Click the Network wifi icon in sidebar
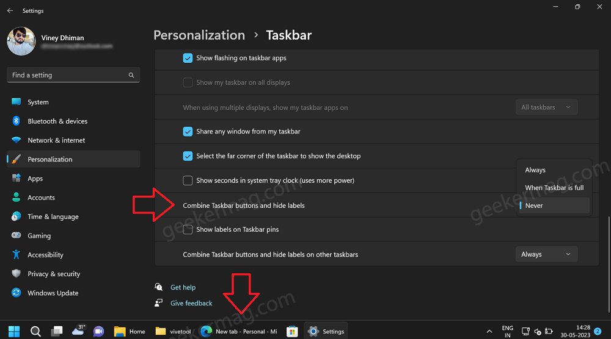The width and height of the screenshot is (611, 339). (x=16, y=140)
